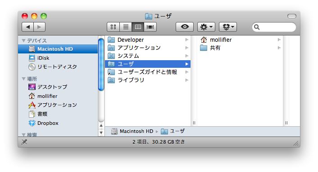318x172 pixels.
Task: Click the status bar crossed-pencil icon
Action: [x=24, y=142]
